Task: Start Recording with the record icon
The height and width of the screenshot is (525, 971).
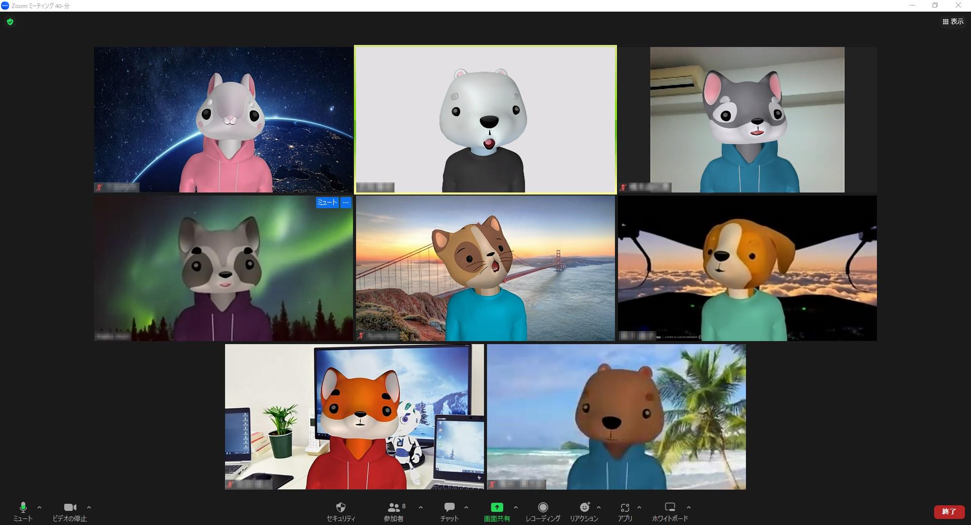Action: 543,507
